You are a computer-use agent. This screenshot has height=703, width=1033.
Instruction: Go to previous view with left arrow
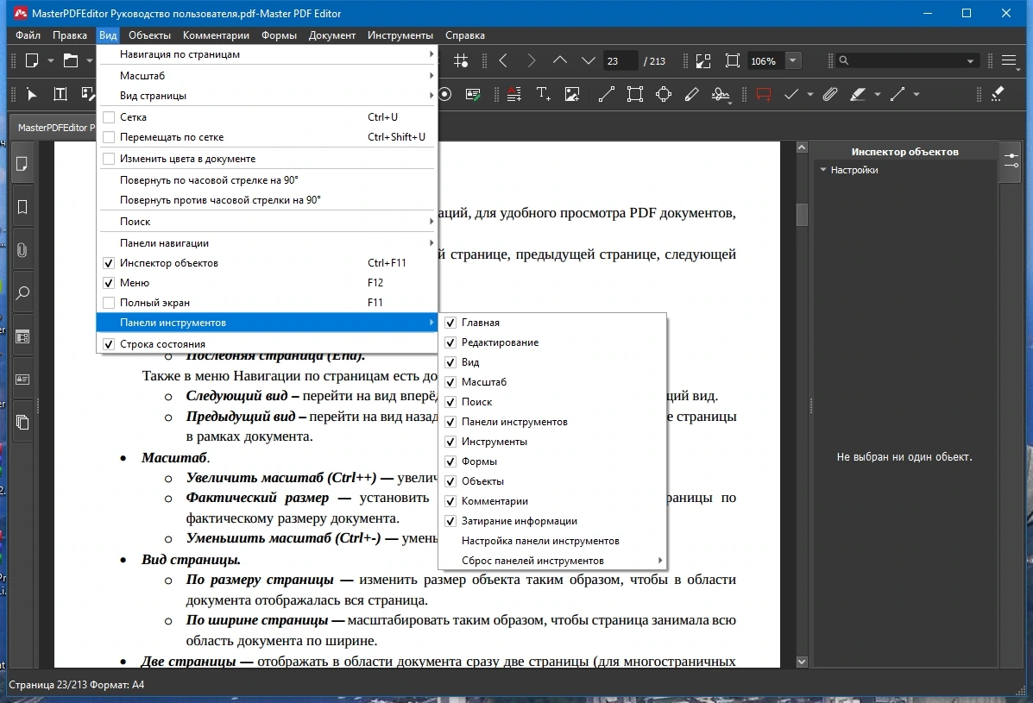click(x=503, y=60)
